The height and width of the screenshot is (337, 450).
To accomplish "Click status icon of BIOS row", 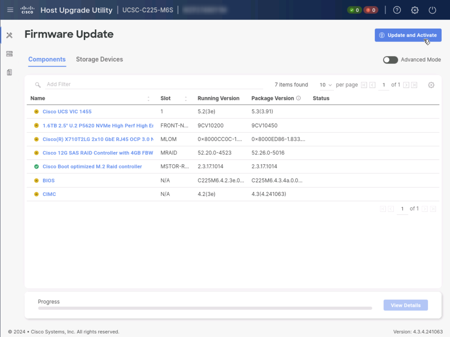I will [x=36, y=180].
